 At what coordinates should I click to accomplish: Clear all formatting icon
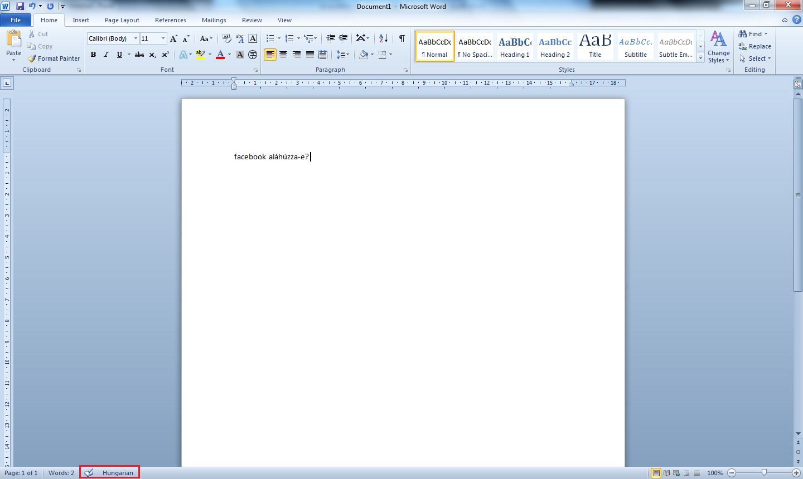[226, 38]
